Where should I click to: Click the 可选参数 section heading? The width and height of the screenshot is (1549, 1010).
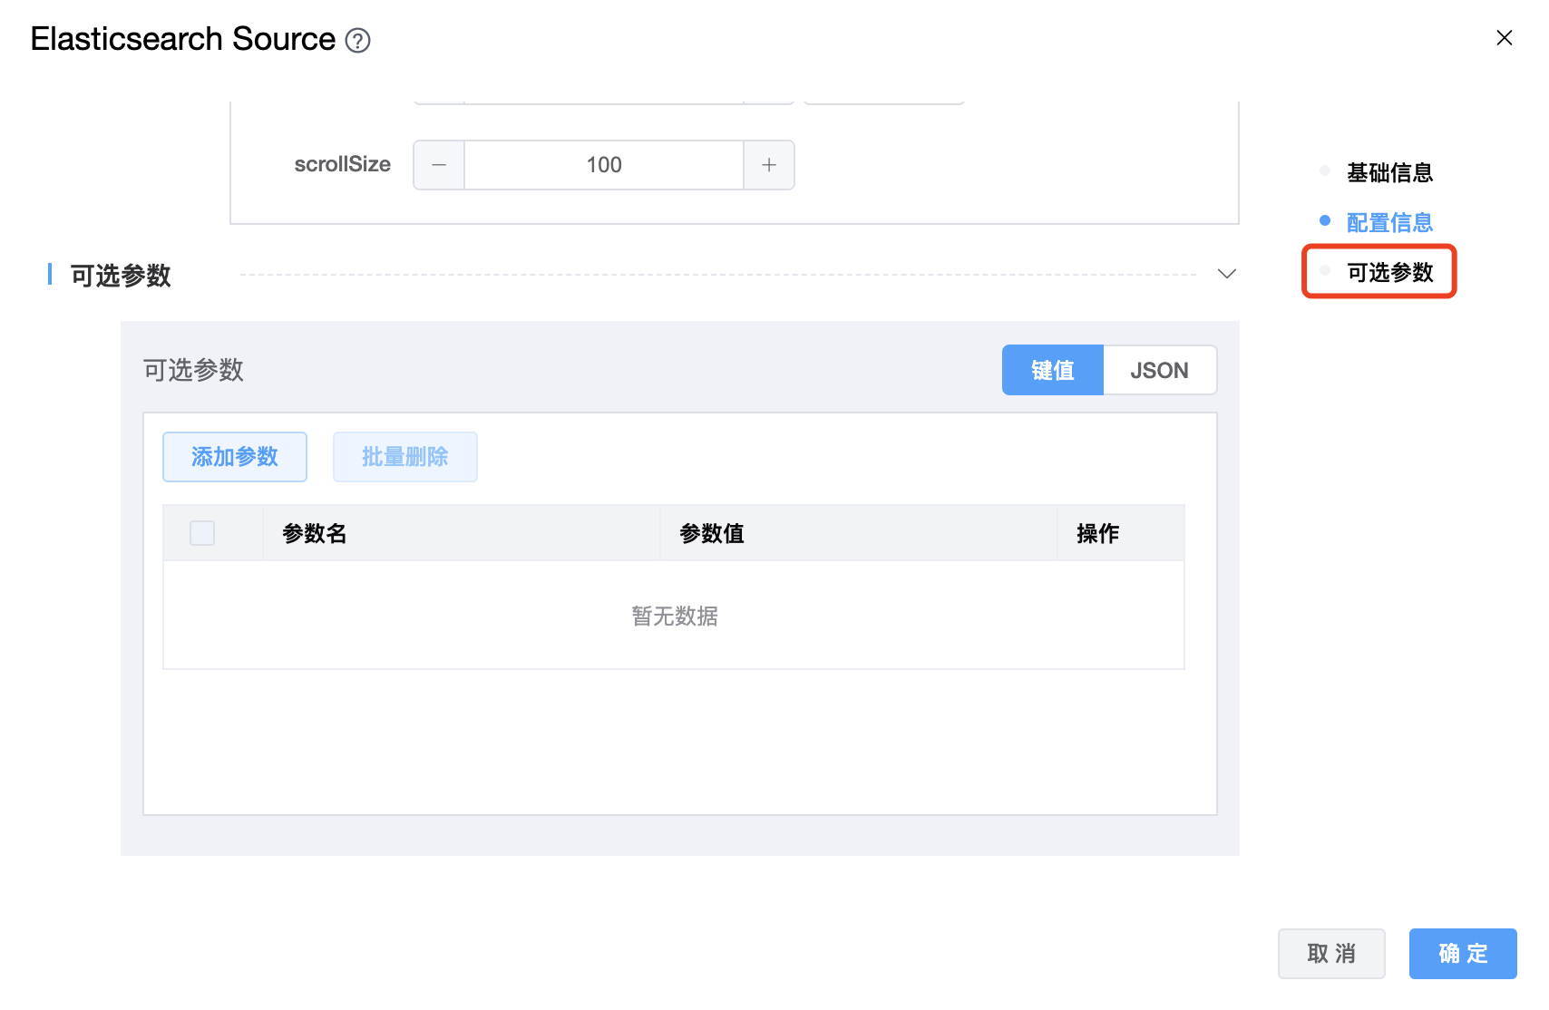coord(121,276)
